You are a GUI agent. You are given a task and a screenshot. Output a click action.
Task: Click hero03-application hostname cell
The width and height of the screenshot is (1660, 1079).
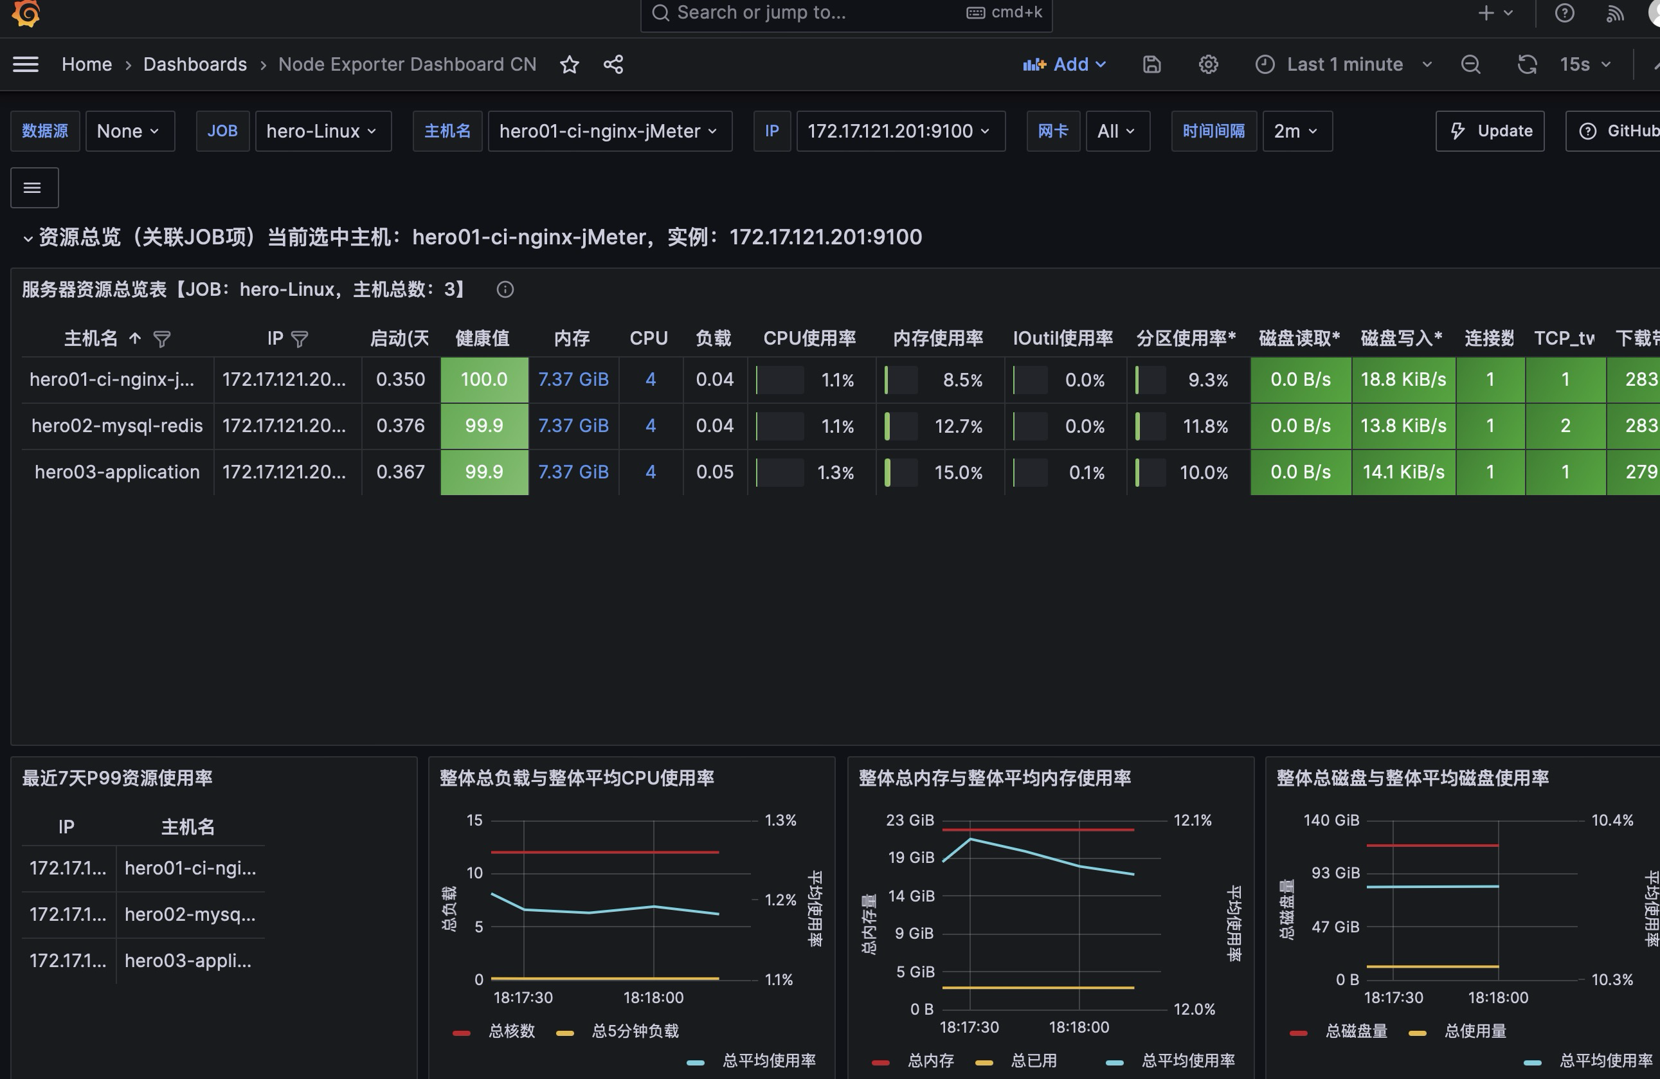(117, 472)
